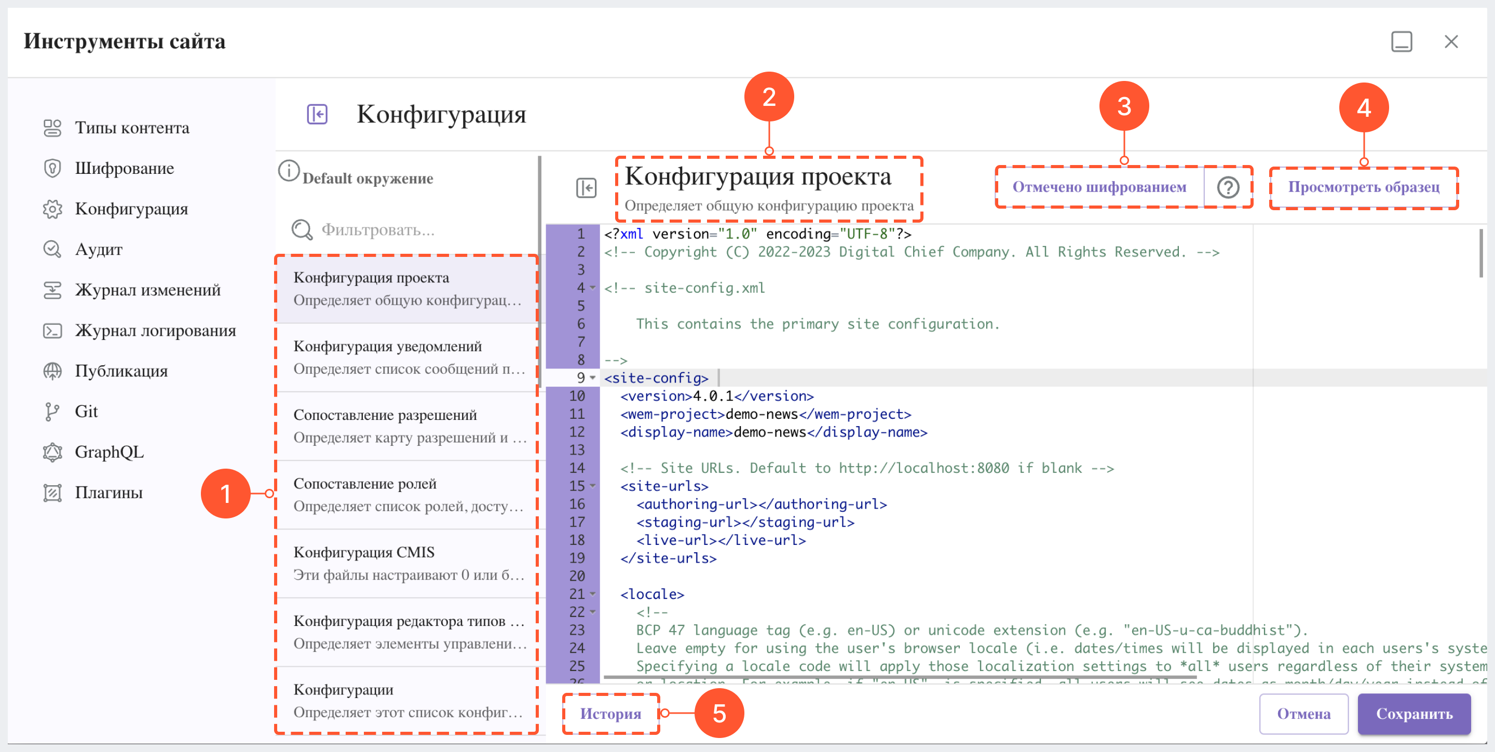Fold the comment at line 4
The image size is (1495, 752).
592,288
